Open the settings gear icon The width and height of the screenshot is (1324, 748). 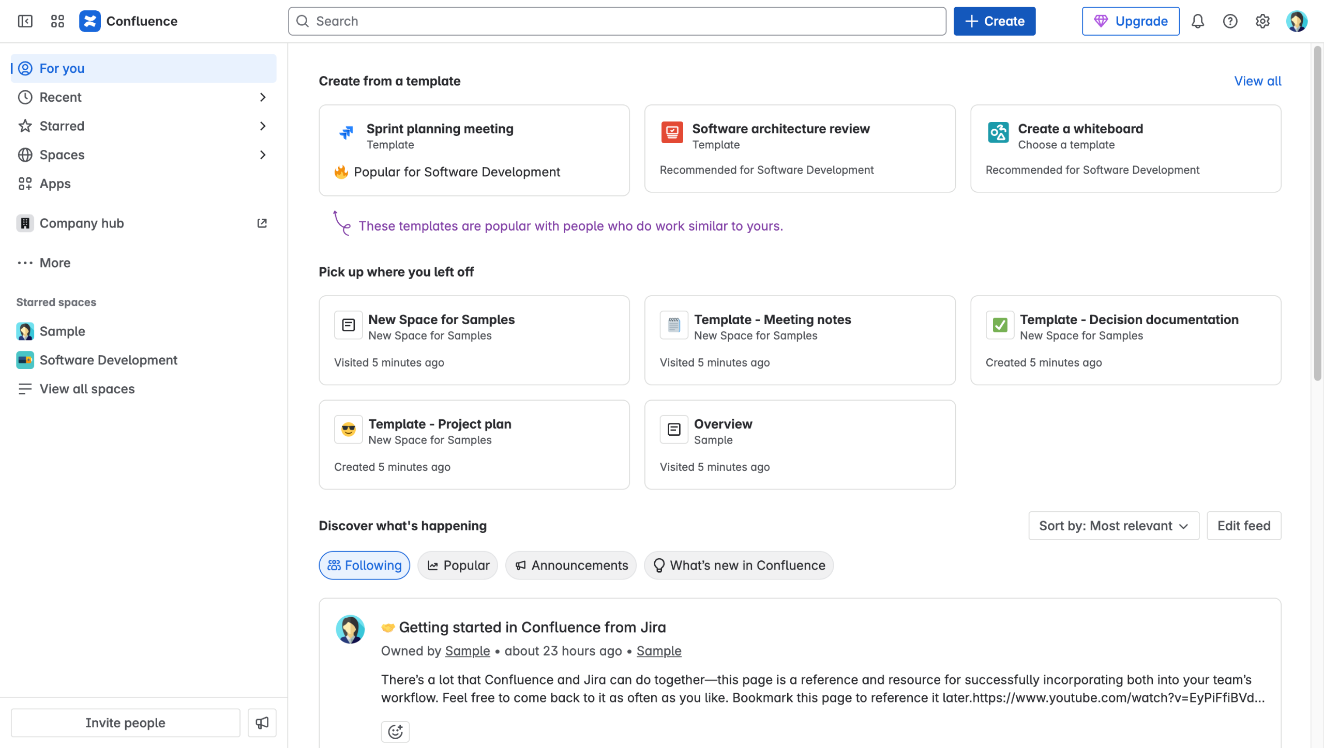[x=1262, y=21]
